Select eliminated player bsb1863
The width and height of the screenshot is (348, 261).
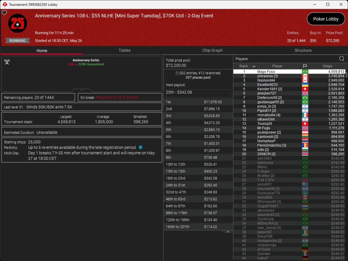coord(290,159)
